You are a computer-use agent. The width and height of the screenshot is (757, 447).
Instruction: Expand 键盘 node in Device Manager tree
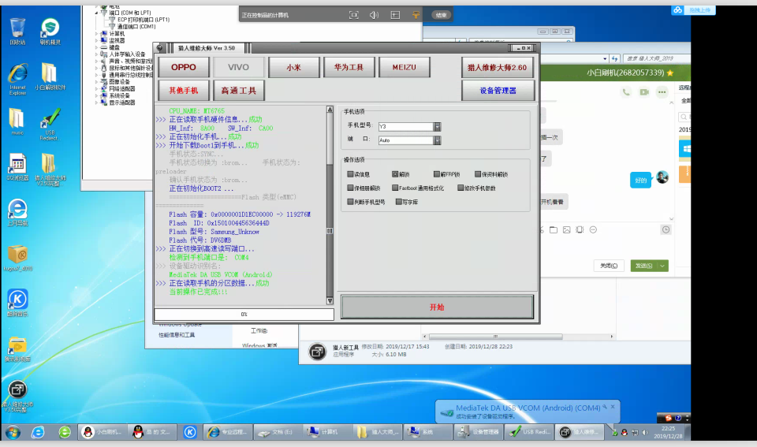[96, 47]
